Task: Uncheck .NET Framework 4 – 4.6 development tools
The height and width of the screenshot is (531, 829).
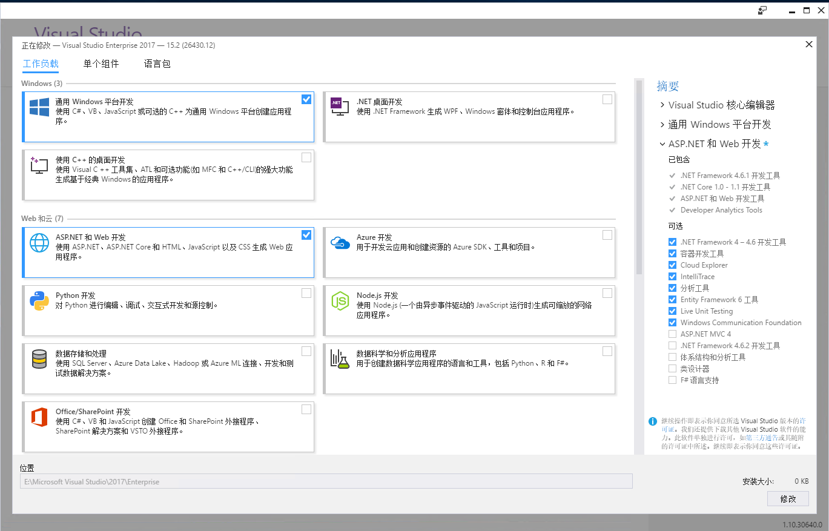Action: (x=672, y=242)
